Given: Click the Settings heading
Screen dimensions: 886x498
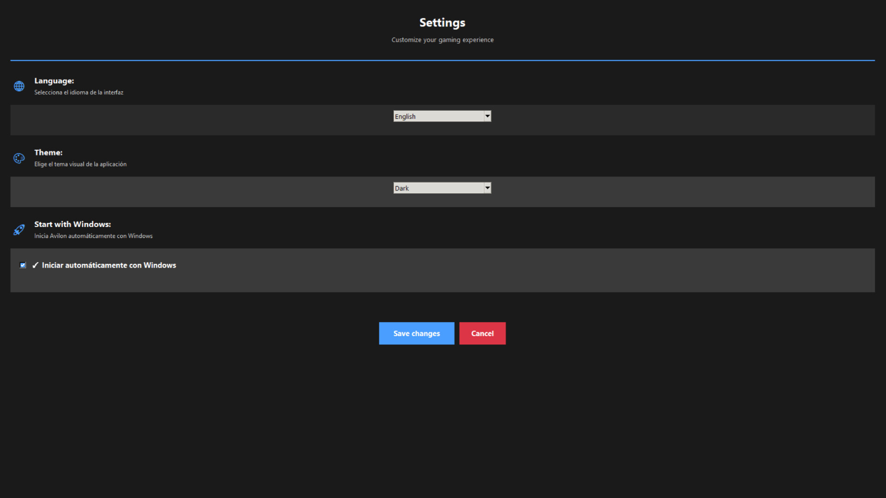Looking at the screenshot, I should [442, 22].
